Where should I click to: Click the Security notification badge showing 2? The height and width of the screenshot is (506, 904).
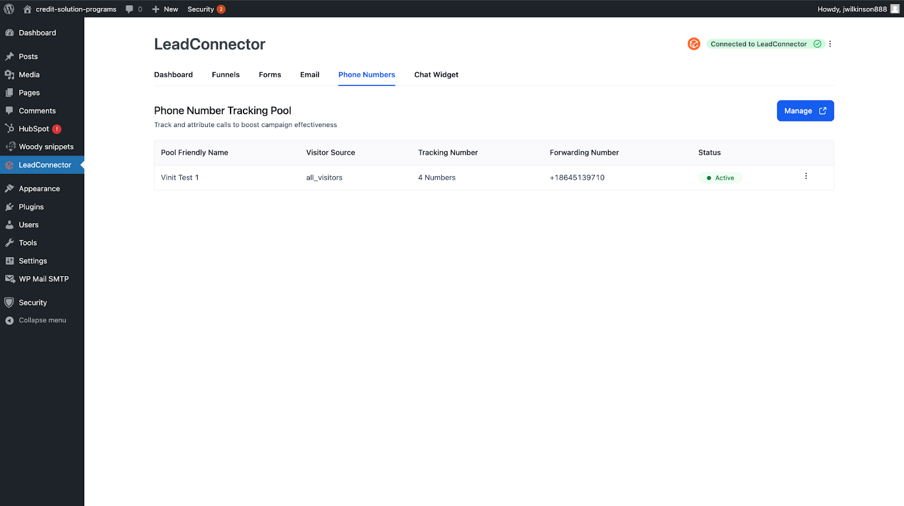tap(221, 9)
